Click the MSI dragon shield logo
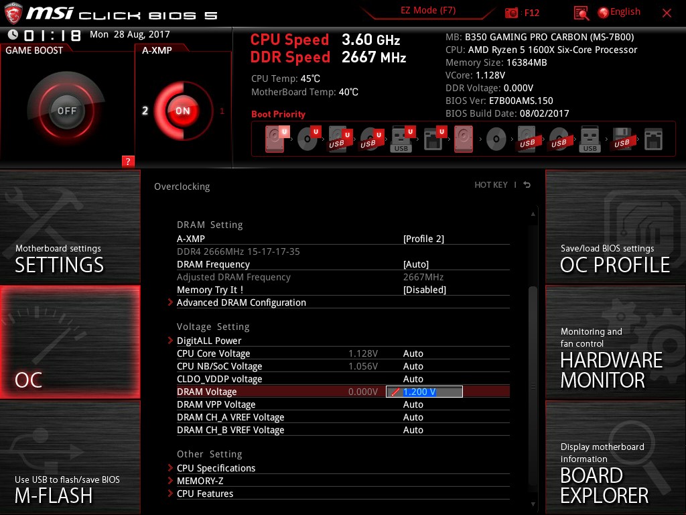This screenshot has height=515, width=686. [13, 13]
